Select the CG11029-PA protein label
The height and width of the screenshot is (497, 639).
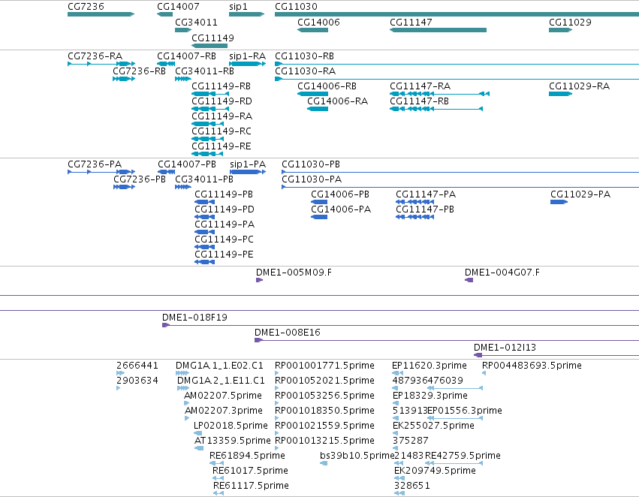coord(580,194)
